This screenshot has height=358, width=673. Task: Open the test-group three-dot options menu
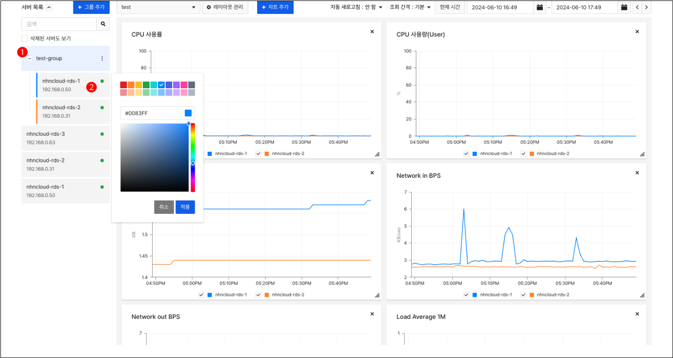(102, 58)
